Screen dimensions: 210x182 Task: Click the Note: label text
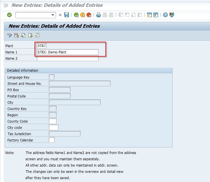pyautogui.click(x=10, y=153)
